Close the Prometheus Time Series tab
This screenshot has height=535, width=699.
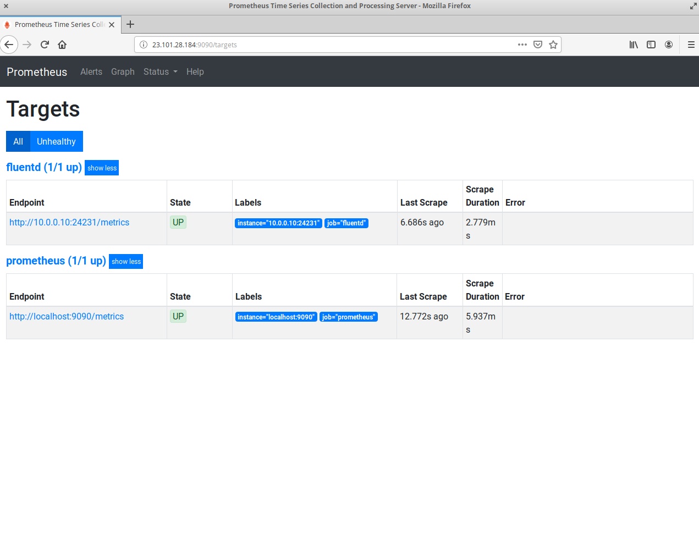[112, 25]
